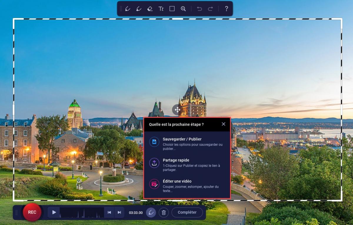Click the 03:33.00 timer readout
Viewport: 353px width, 225px height.
pyautogui.click(x=136, y=213)
